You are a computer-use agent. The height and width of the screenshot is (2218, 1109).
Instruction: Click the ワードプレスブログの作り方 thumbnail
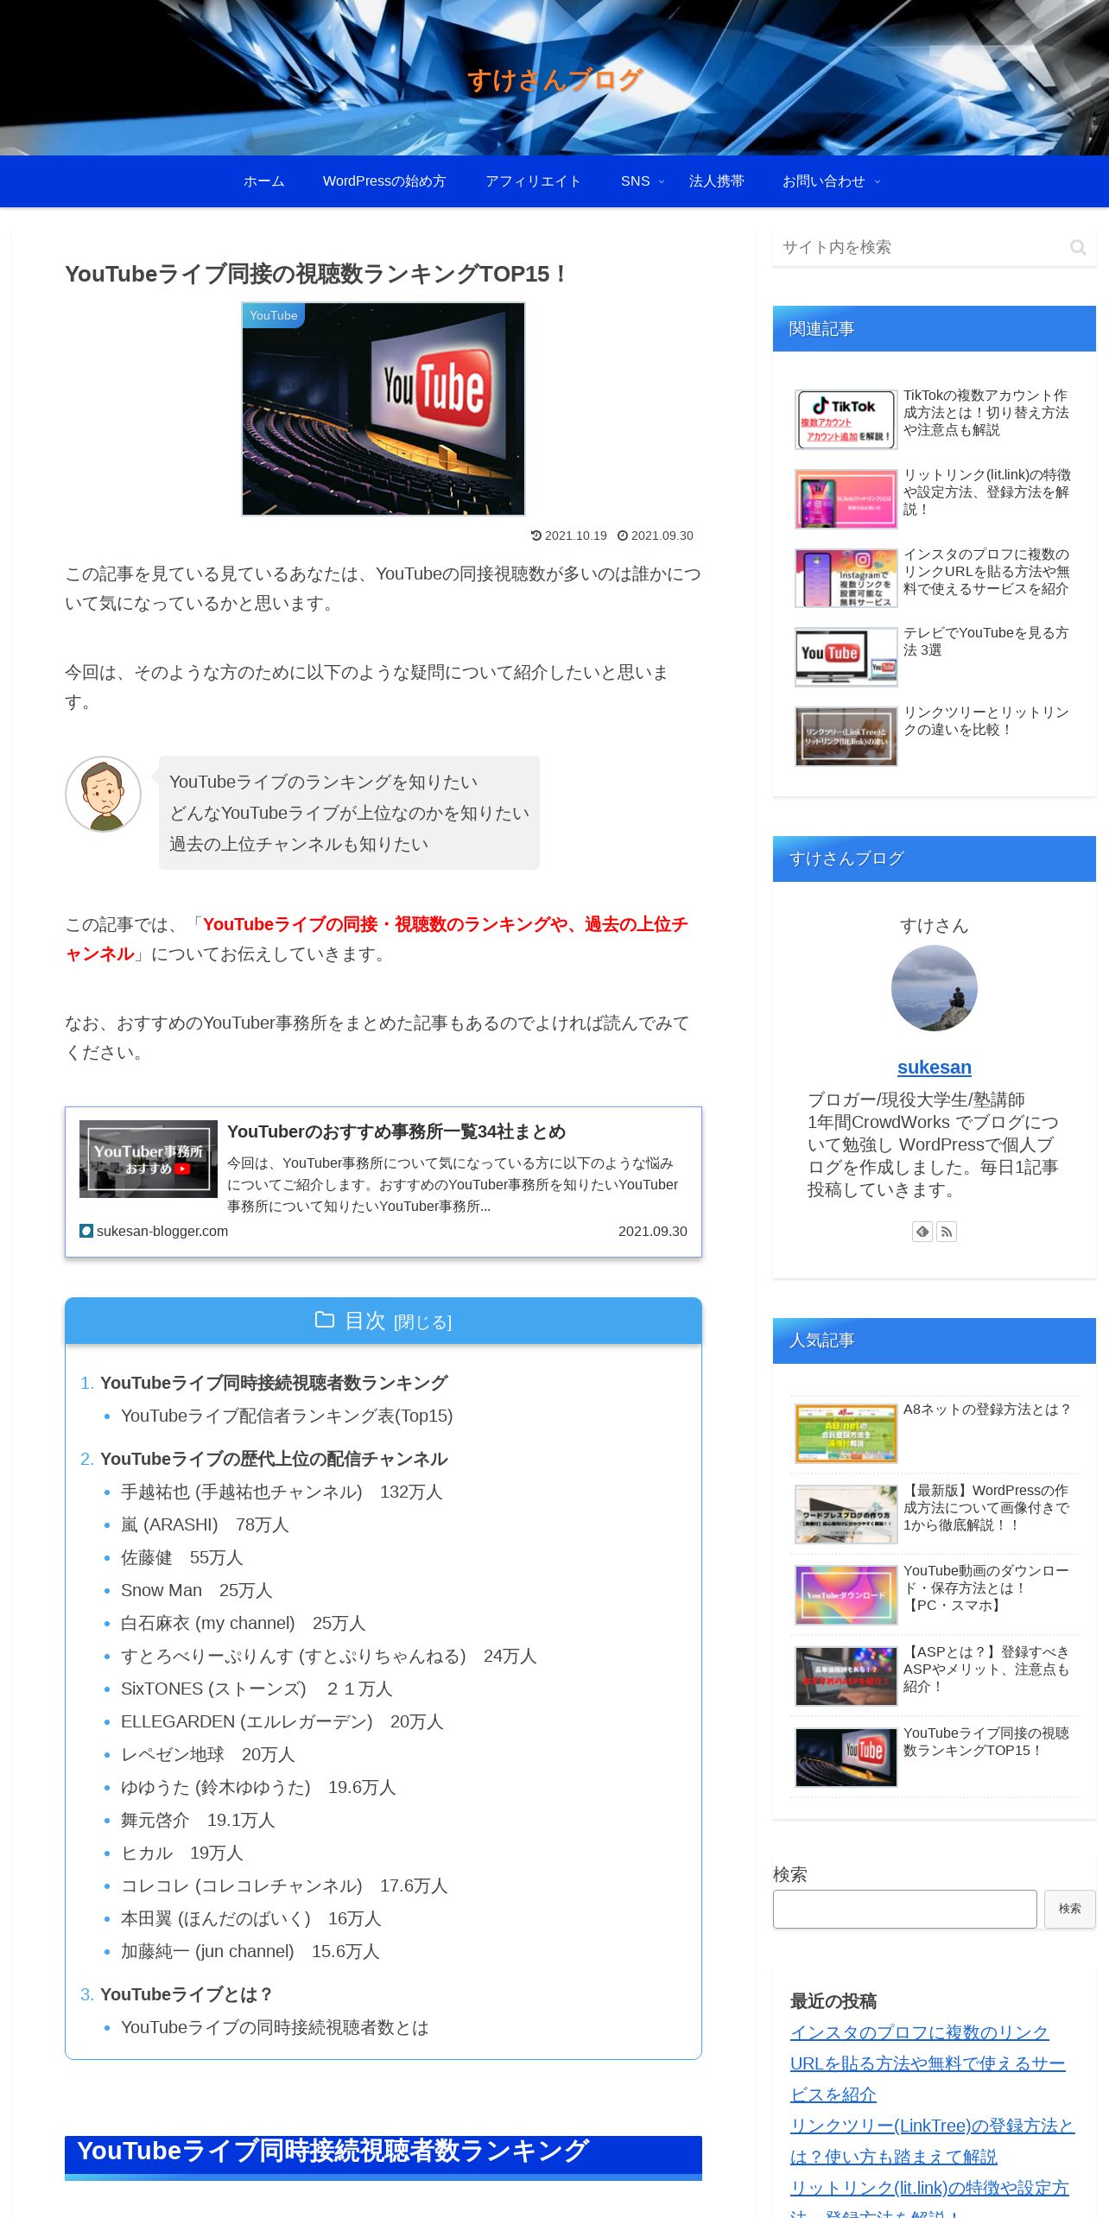pos(846,1515)
